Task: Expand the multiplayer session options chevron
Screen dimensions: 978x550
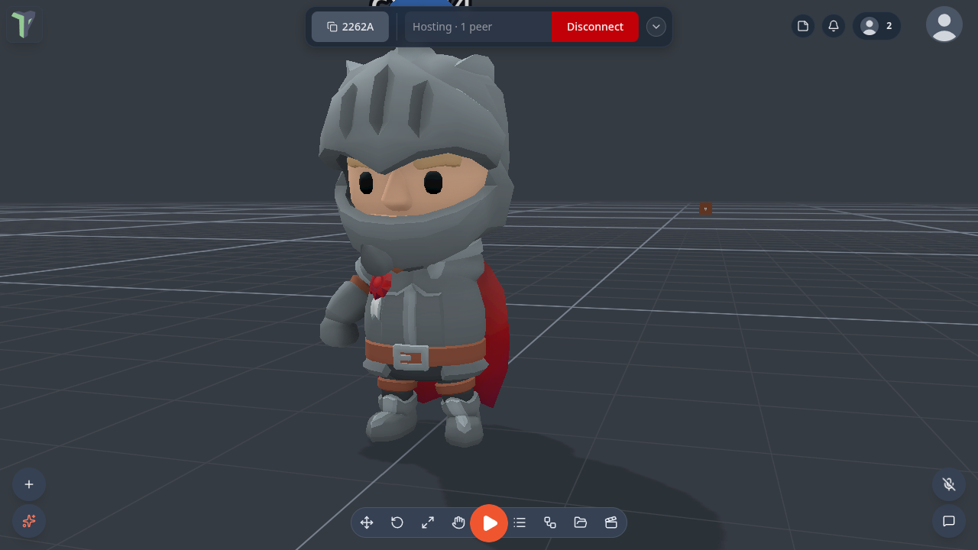Action: pyautogui.click(x=656, y=27)
